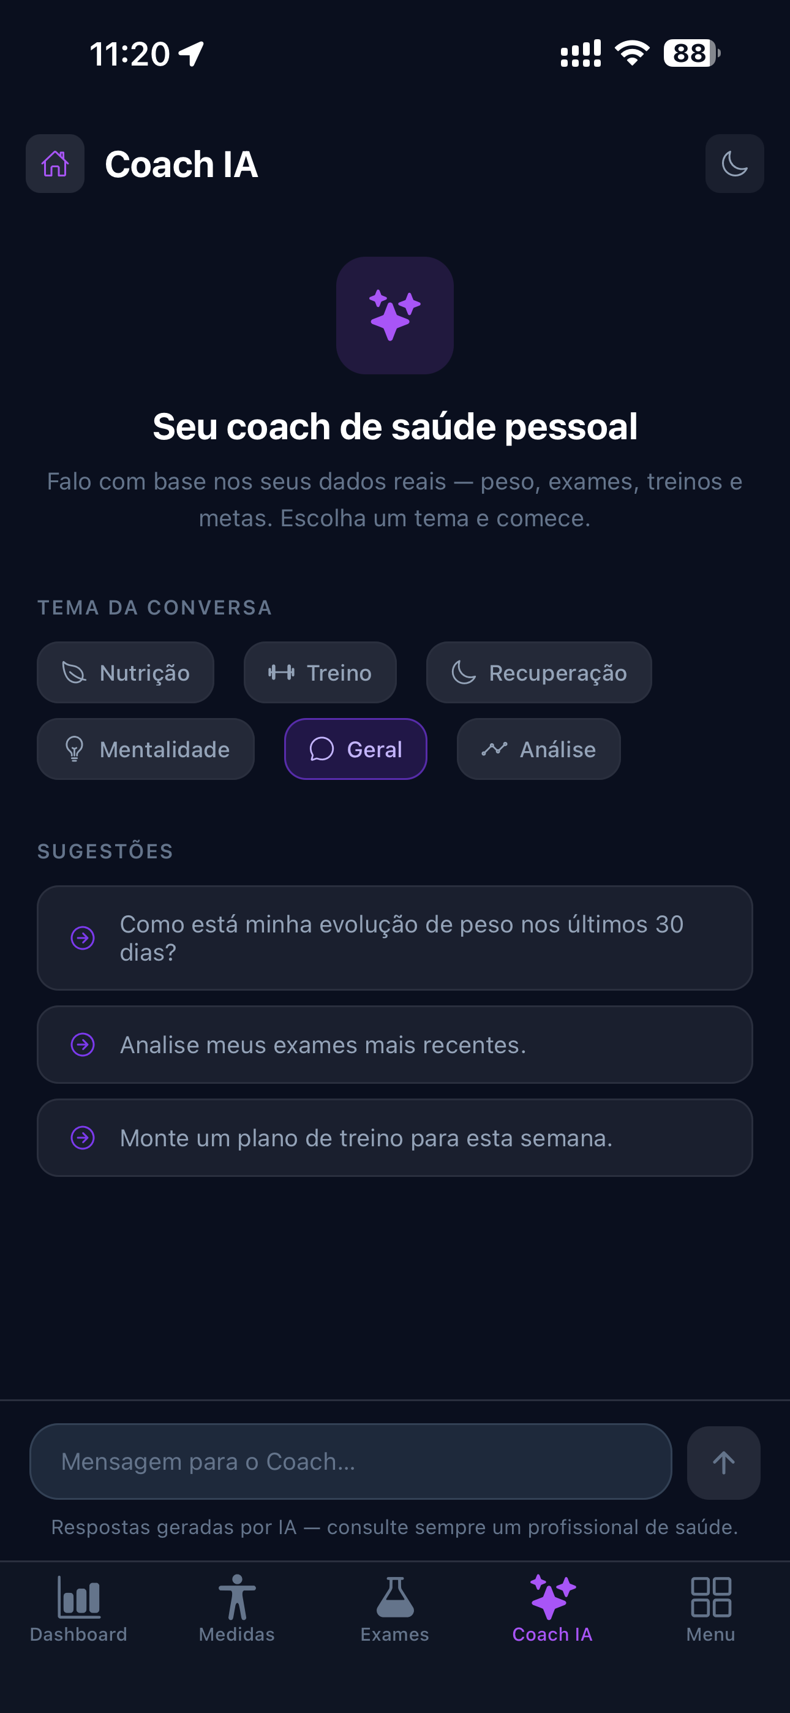
Task: Send message with the up arrow button
Action: click(x=723, y=1462)
